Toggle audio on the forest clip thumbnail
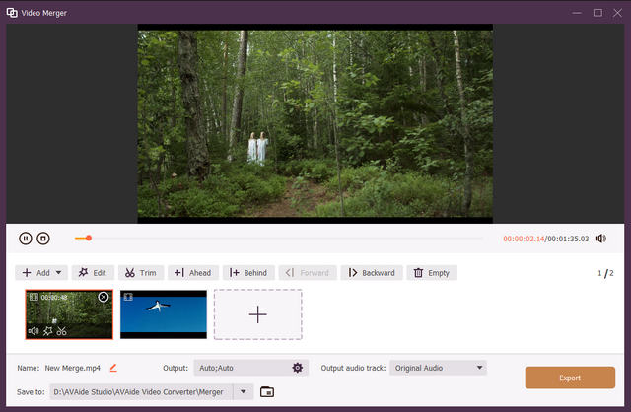 pos(34,331)
